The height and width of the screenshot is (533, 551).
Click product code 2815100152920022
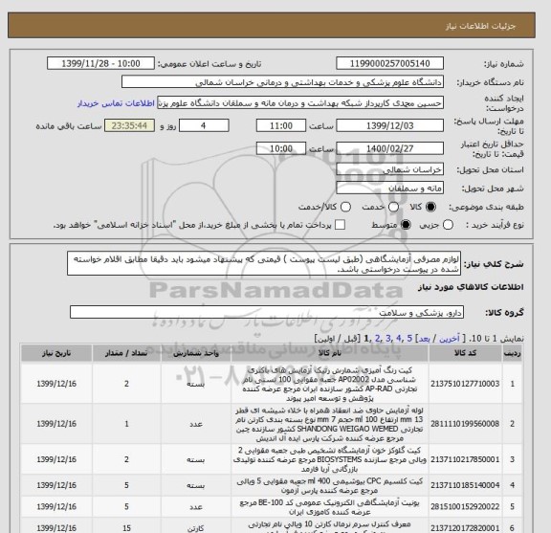[465, 507]
